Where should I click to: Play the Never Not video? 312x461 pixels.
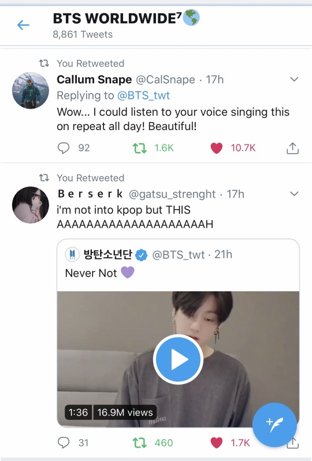point(178,359)
